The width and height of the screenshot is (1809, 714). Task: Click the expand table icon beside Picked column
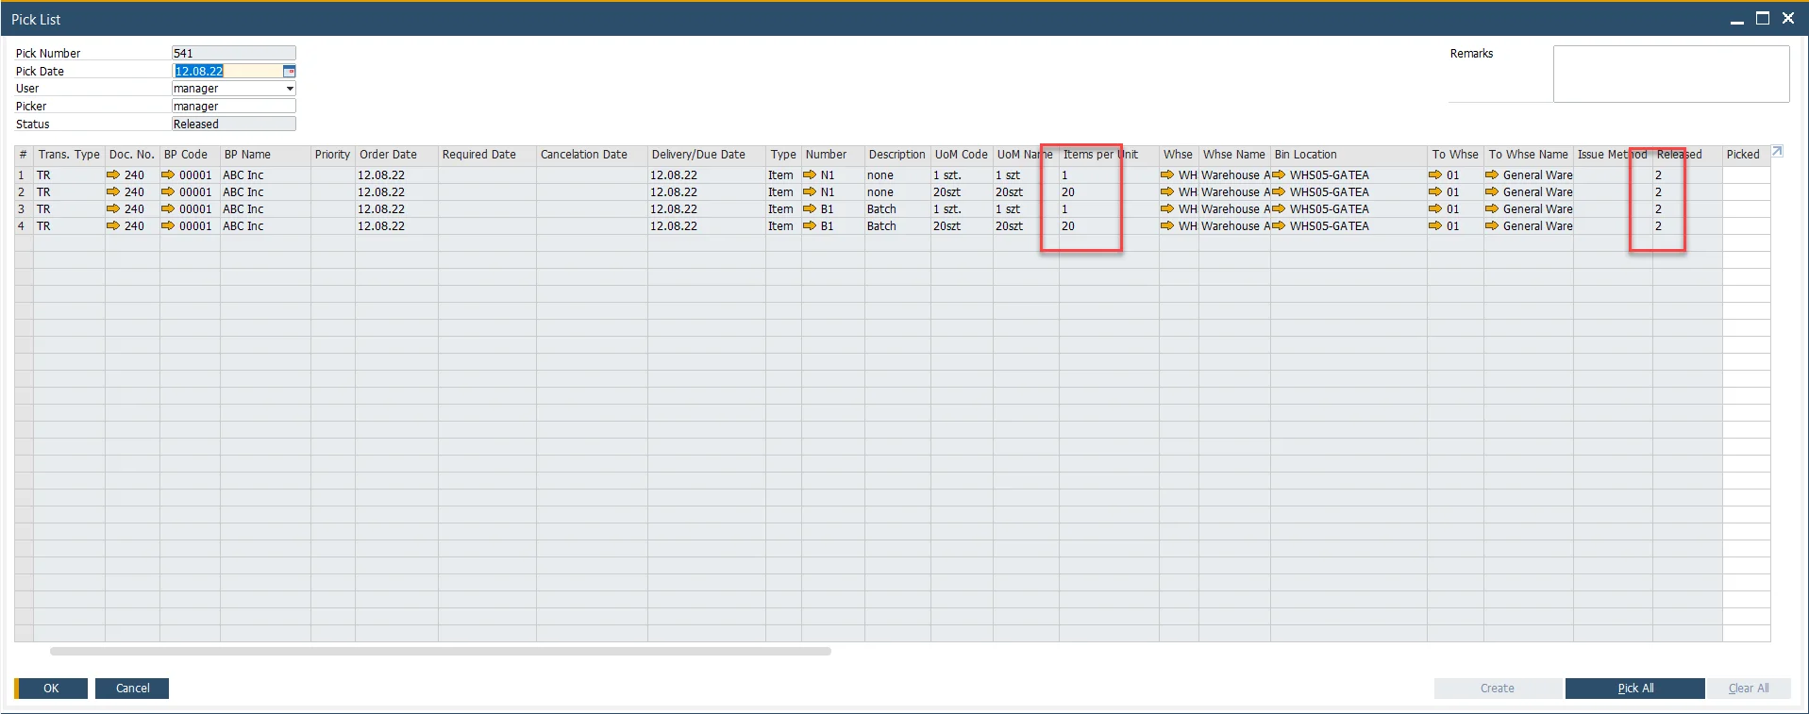pos(1777,151)
